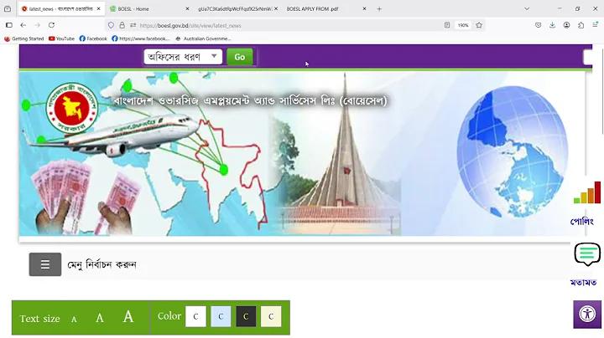Open the extensions puzzle icon
The width and height of the screenshot is (604, 338).
pos(581,25)
